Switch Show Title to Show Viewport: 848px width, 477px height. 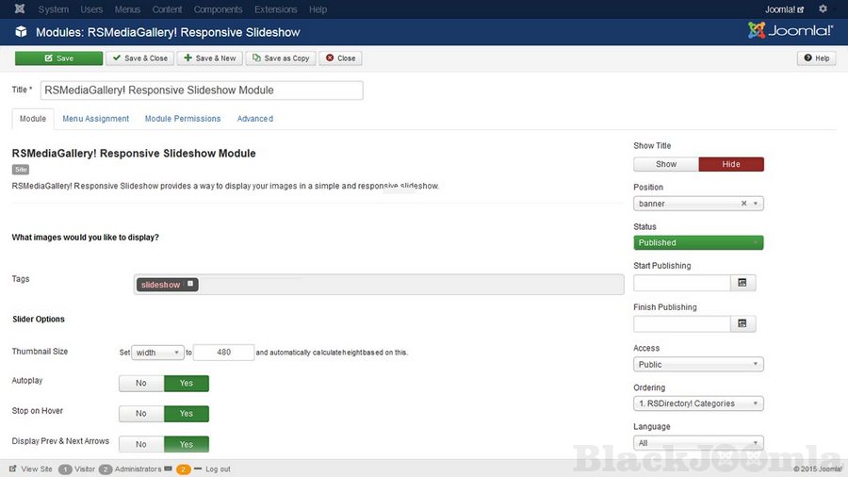pyautogui.click(x=666, y=164)
